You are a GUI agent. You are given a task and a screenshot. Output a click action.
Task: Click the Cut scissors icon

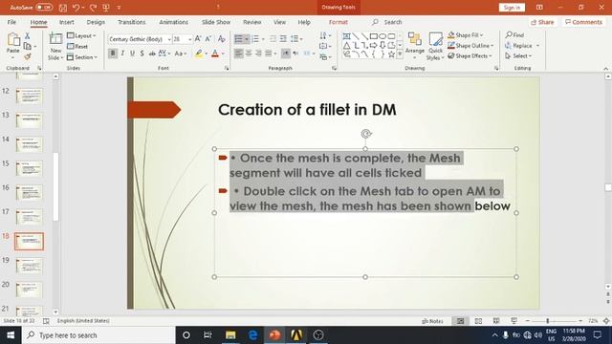click(x=28, y=36)
